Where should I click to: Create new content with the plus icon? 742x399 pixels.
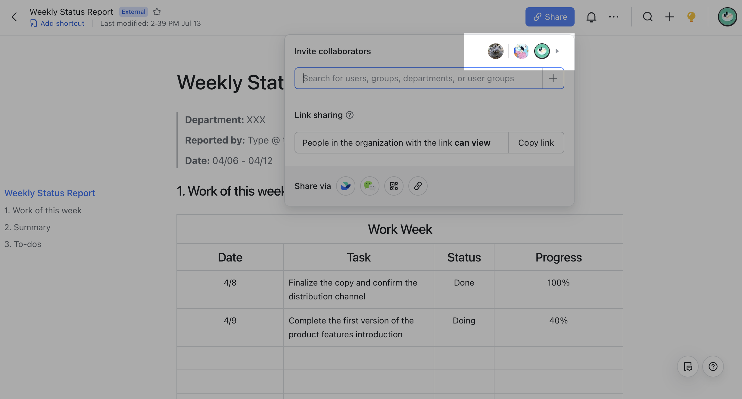[669, 17]
